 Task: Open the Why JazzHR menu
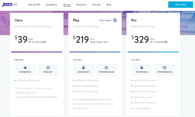coord(34,5)
